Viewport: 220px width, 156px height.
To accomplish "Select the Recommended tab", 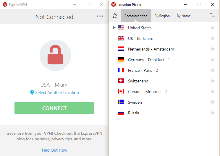I will [136, 16].
